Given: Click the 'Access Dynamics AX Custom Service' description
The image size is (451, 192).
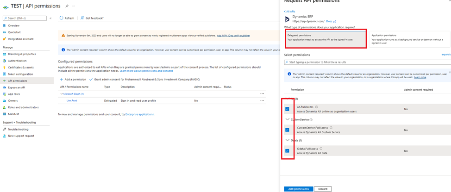Looking at the screenshot, I should [x=319, y=132].
